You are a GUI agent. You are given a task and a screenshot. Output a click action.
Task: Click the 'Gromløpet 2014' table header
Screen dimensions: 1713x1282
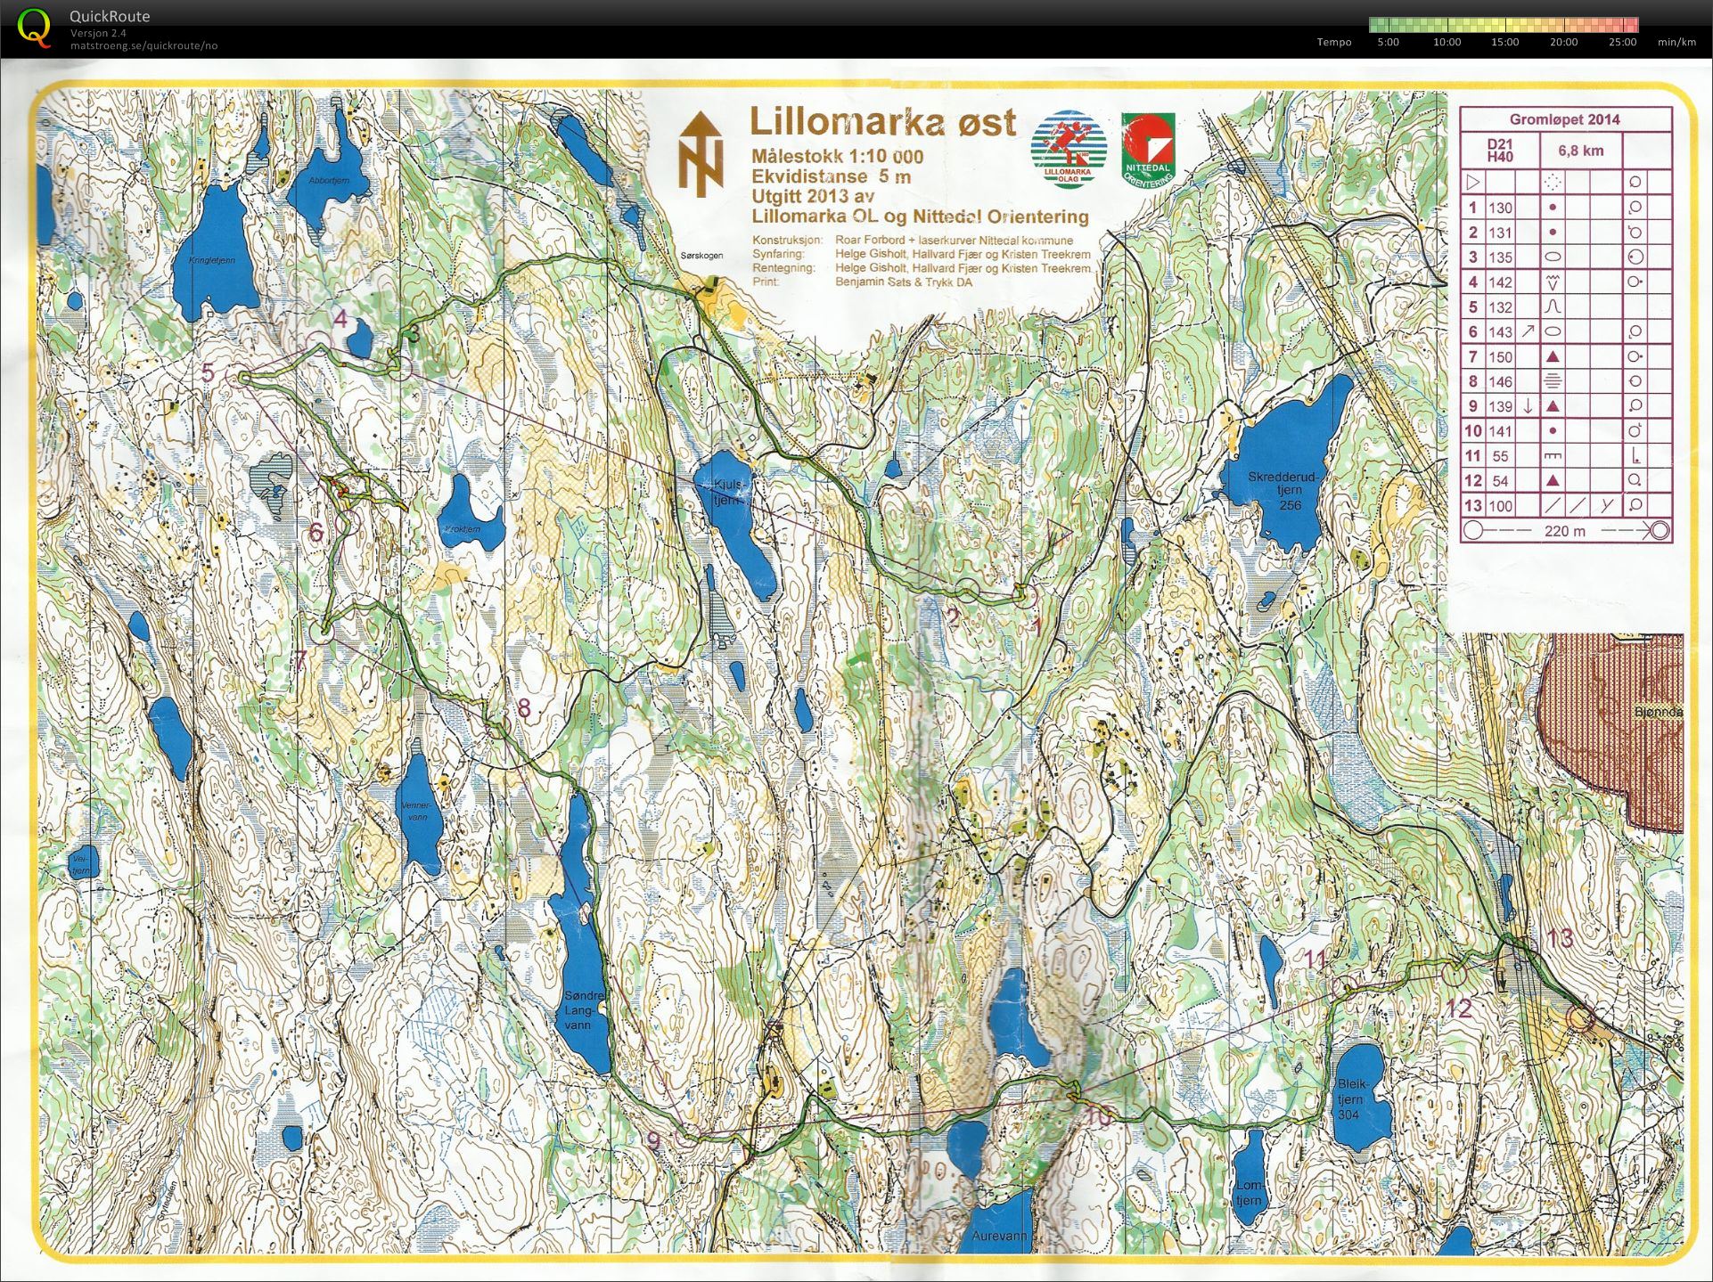pos(1564,119)
